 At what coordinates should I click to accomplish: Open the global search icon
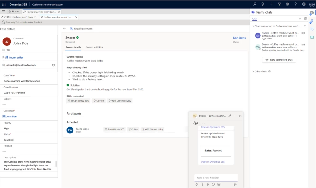255,4
